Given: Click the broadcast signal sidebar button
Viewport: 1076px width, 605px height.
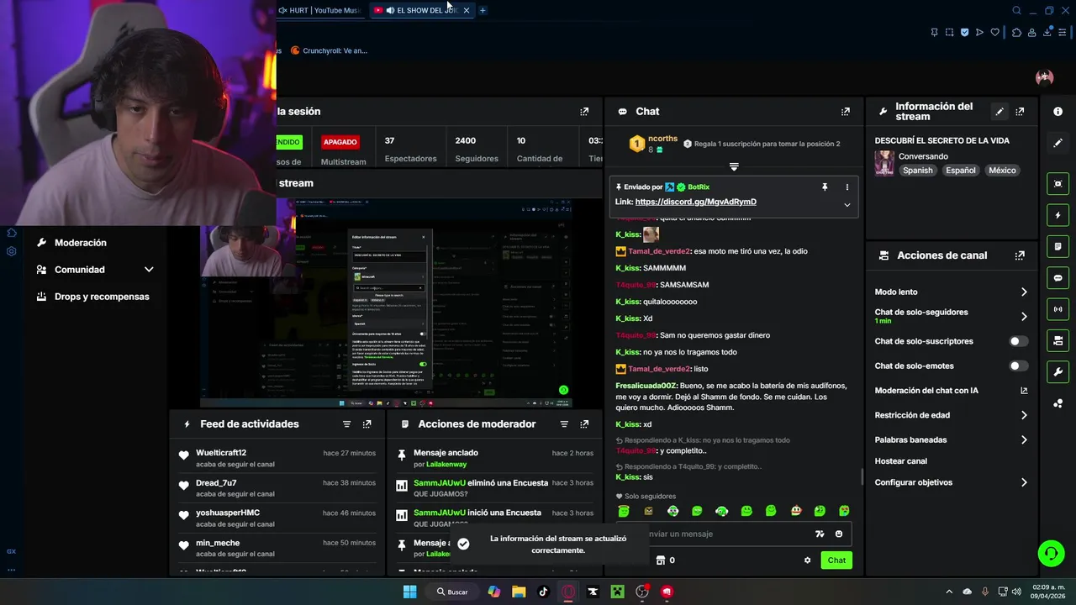Looking at the screenshot, I should tap(1058, 309).
